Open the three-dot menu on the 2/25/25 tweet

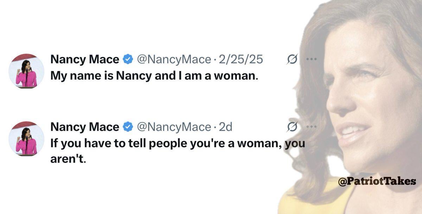coord(311,59)
